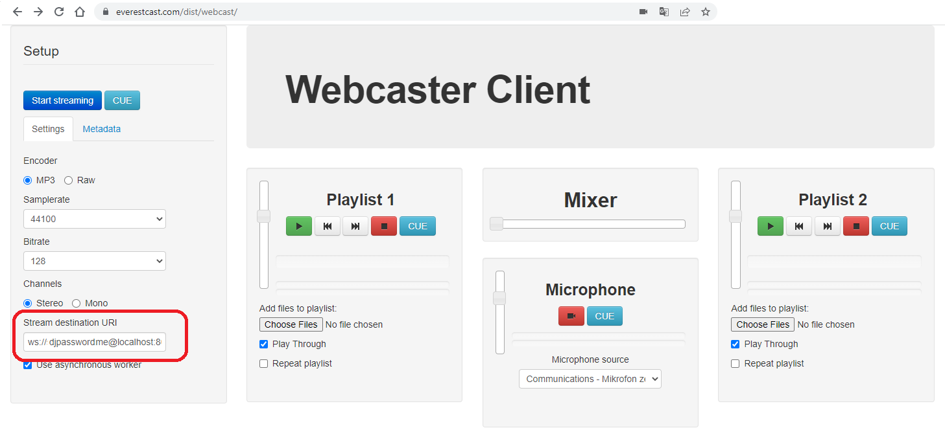Toggle Use asynchronous worker checkbox
945x441 pixels.
[28, 365]
